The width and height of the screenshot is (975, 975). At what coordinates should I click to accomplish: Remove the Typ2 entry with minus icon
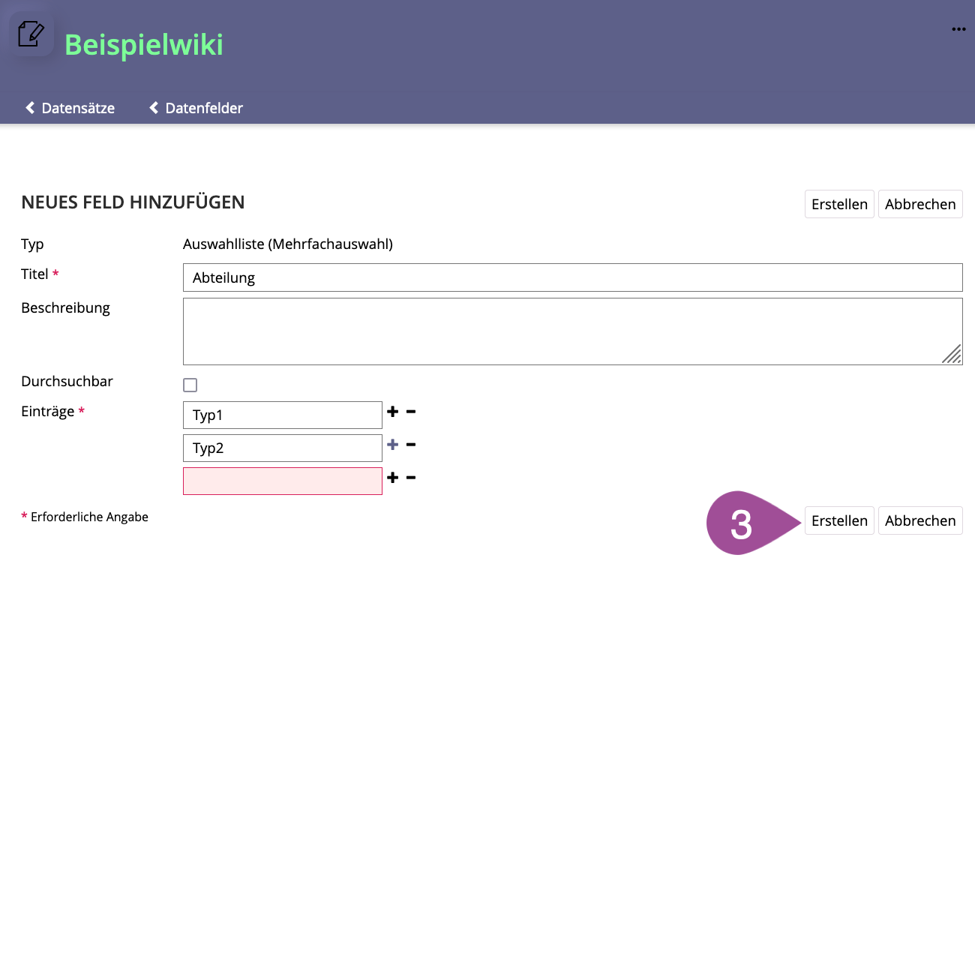pyautogui.click(x=411, y=445)
